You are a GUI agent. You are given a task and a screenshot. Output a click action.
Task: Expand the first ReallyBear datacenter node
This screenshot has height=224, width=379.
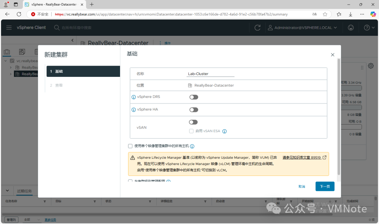(x=11, y=67)
